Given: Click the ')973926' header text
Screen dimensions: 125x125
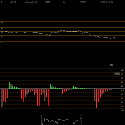Looking at the screenshot, I should click(x=83, y=2).
